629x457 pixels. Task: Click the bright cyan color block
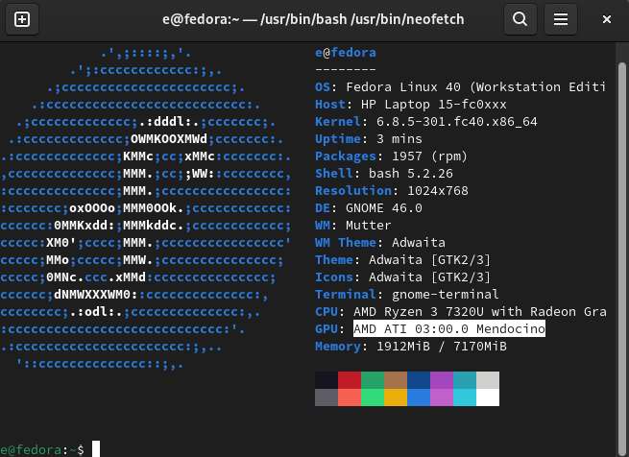pos(465,397)
